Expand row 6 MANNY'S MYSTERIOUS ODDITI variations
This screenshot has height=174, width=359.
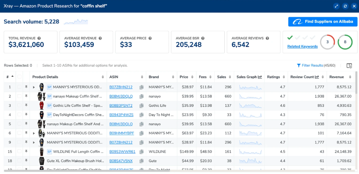pyautogui.click(x=34, y=133)
